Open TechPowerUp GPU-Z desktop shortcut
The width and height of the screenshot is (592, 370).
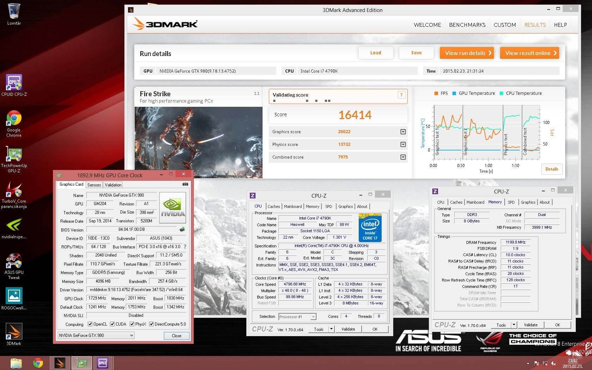(x=14, y=159)
